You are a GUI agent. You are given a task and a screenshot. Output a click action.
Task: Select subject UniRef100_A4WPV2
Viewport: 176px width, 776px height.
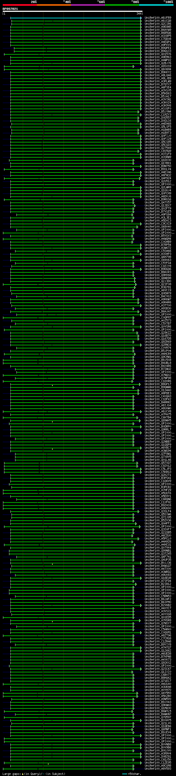(x=158, y=60)
